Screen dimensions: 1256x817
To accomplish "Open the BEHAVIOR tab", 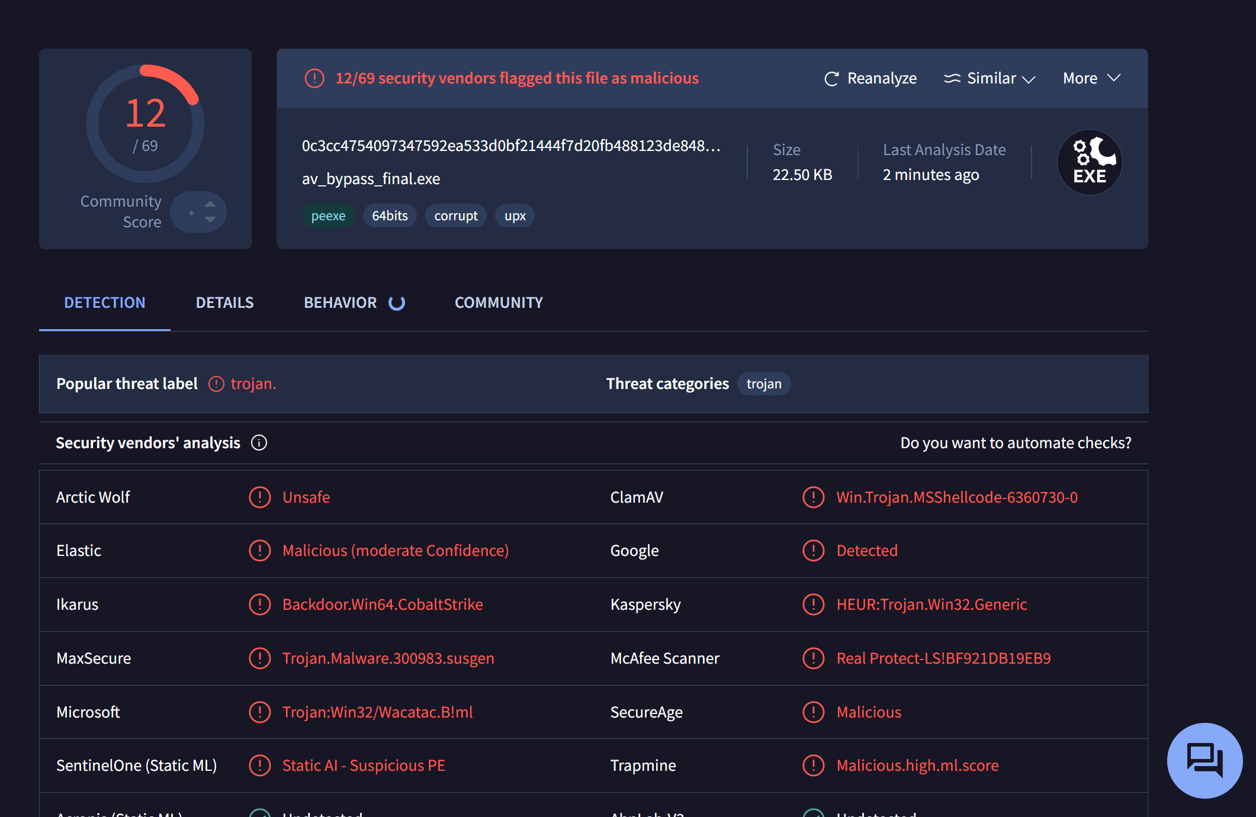I will click(x=340, y=303).
